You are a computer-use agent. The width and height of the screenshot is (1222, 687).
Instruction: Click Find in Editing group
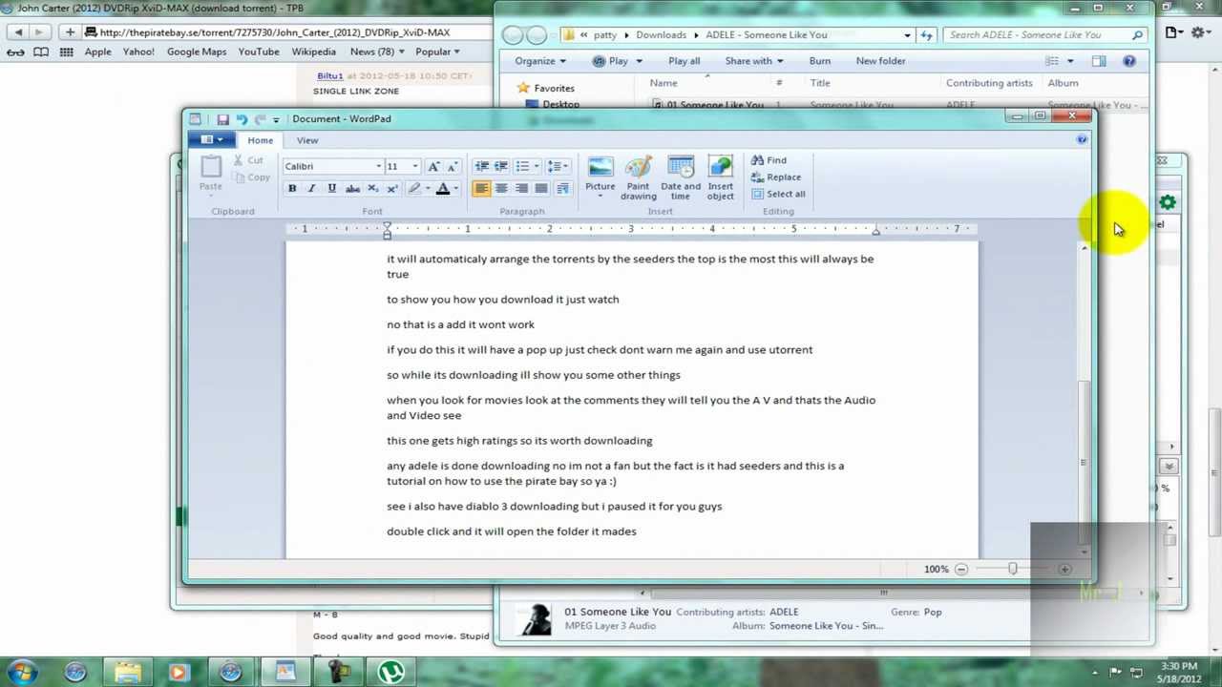point(769,160)
